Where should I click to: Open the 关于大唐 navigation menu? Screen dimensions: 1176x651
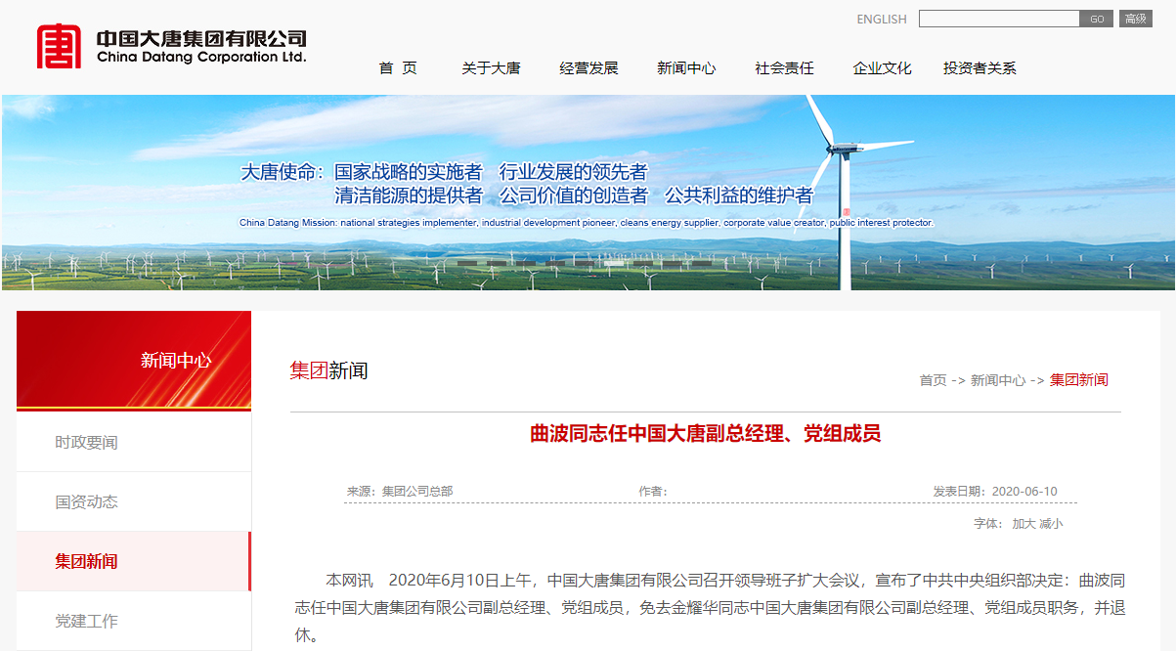491,67
